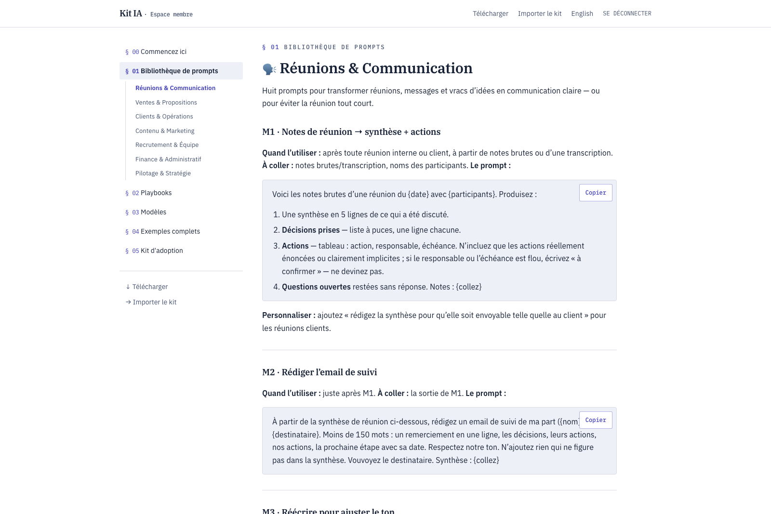Click the Kit IA logo

pyautogui.click(x=131, y=13)
